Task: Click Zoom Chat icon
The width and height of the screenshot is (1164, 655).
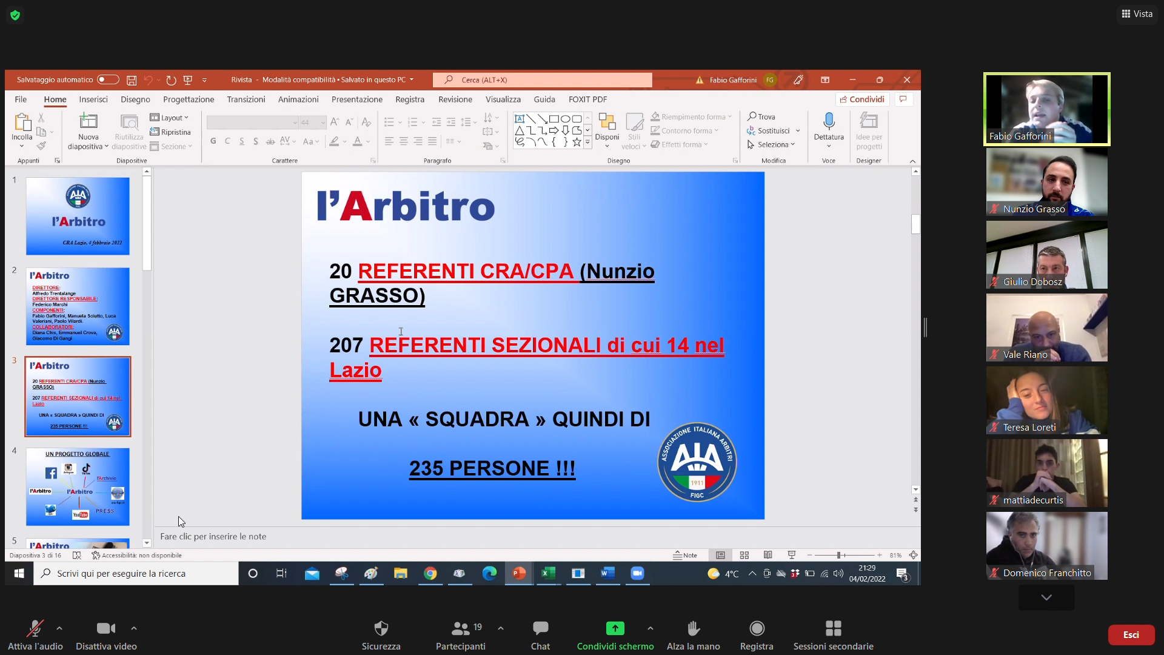Action: click(x=540, y=628)
